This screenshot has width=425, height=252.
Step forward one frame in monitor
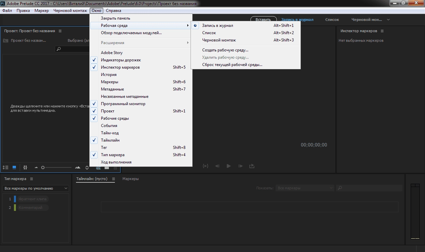pos(240,166)
